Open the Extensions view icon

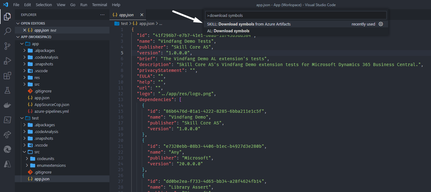pos(7,76)
